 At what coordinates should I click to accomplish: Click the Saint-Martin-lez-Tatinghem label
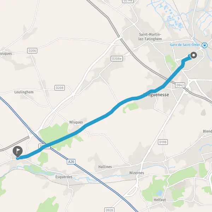click(150, 37)
